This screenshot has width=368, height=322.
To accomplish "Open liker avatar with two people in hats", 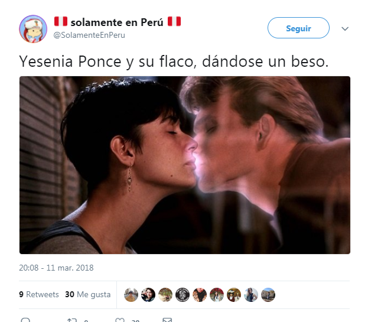I will [x=234, y=295].
